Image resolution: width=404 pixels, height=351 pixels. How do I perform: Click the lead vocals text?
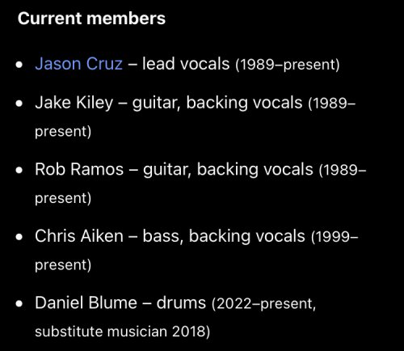[x=186, y=64]
